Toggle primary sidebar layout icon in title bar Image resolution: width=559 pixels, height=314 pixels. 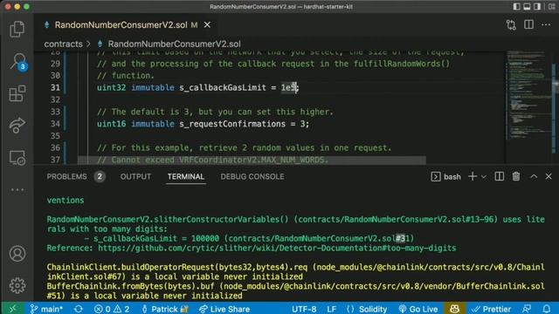516,6
